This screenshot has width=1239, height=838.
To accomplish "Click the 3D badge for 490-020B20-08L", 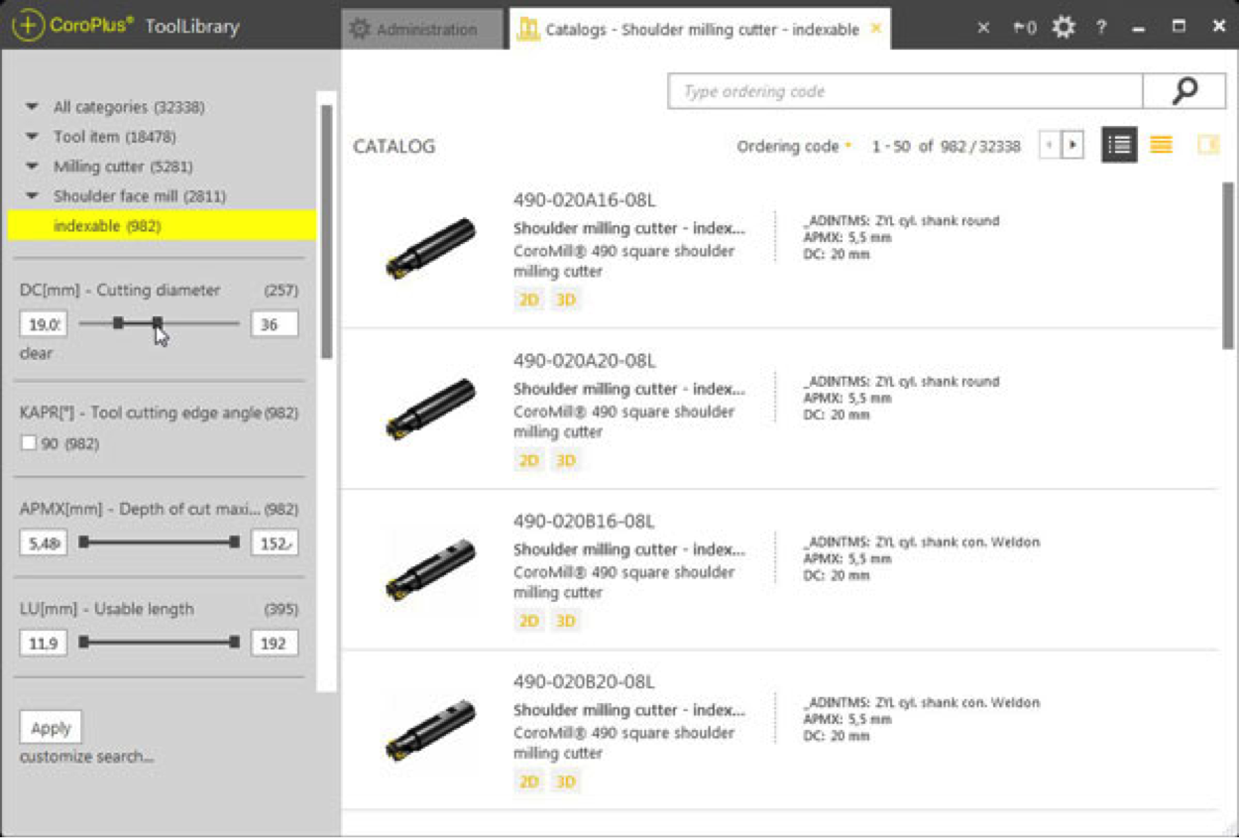I will (565, 781).
